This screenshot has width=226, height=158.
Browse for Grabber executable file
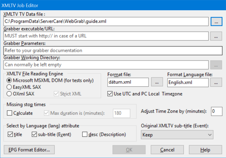[216, 36]
